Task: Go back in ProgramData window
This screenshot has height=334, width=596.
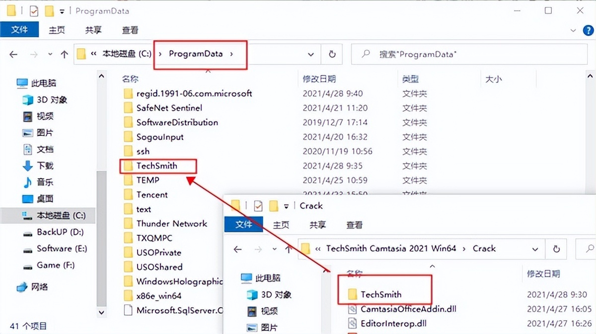Action: tap(14, 55)
